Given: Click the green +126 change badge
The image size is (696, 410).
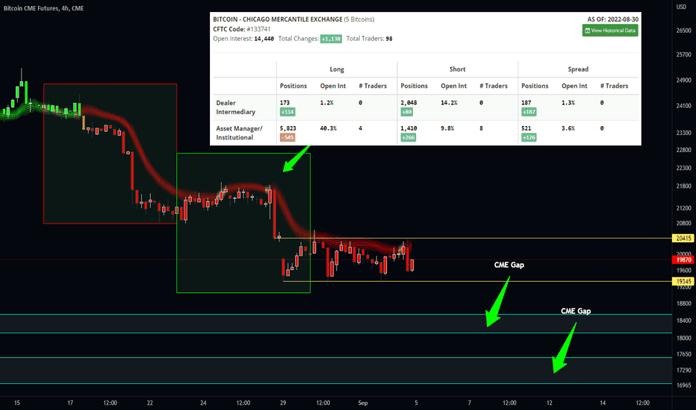Looking at the screenshot, I should [x=529, y=138].
